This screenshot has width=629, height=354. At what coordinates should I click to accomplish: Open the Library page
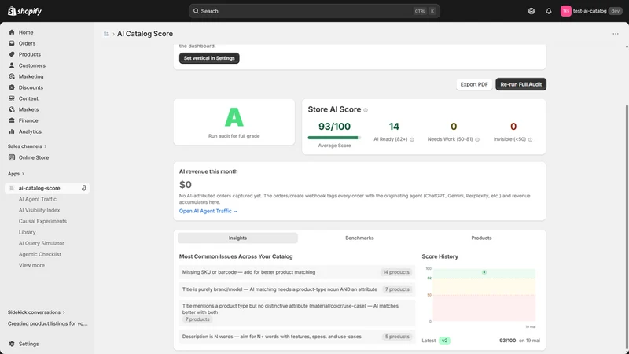(x=27, y=232)
